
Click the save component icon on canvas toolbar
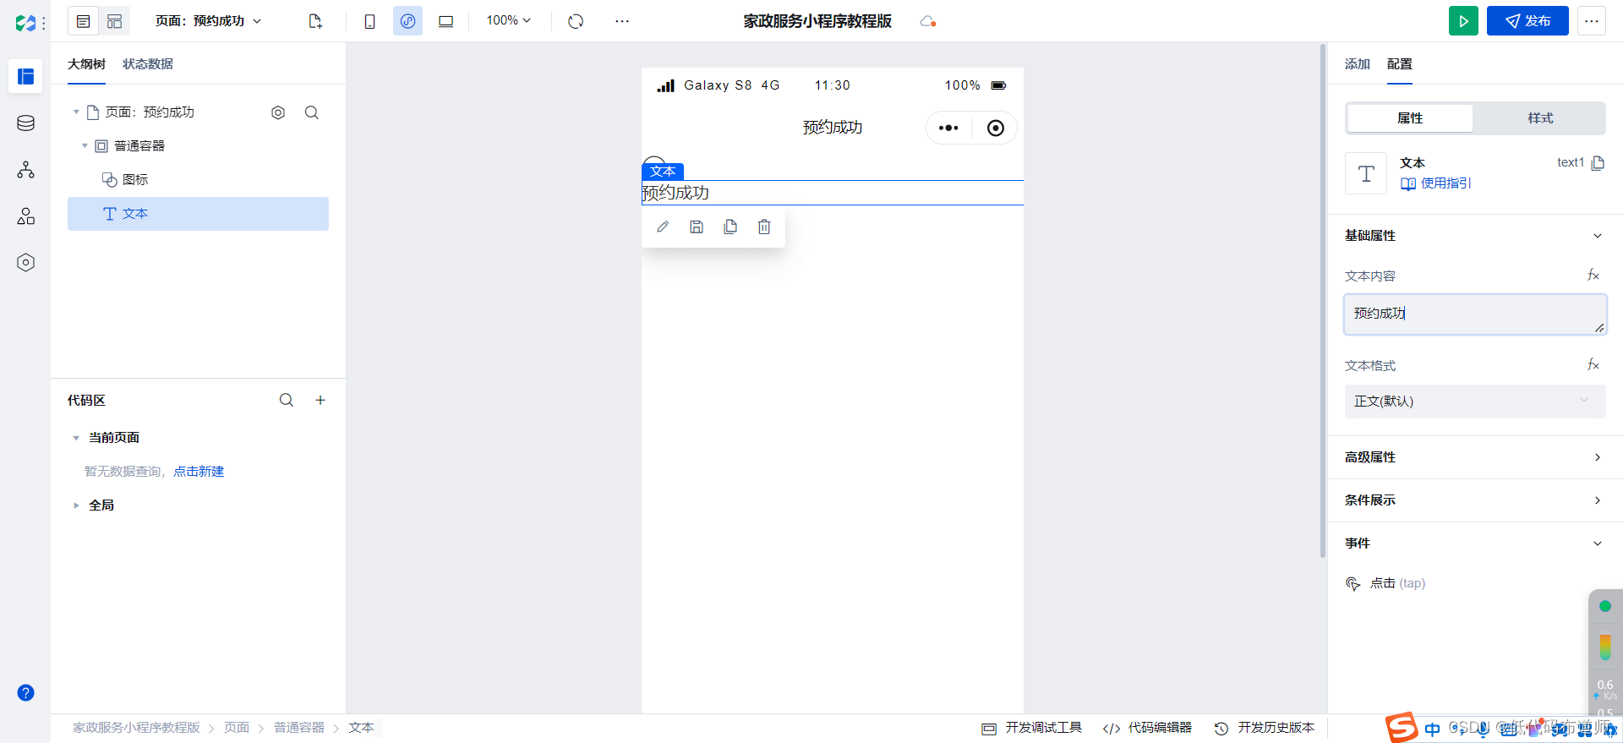click(x=697, y=227)
